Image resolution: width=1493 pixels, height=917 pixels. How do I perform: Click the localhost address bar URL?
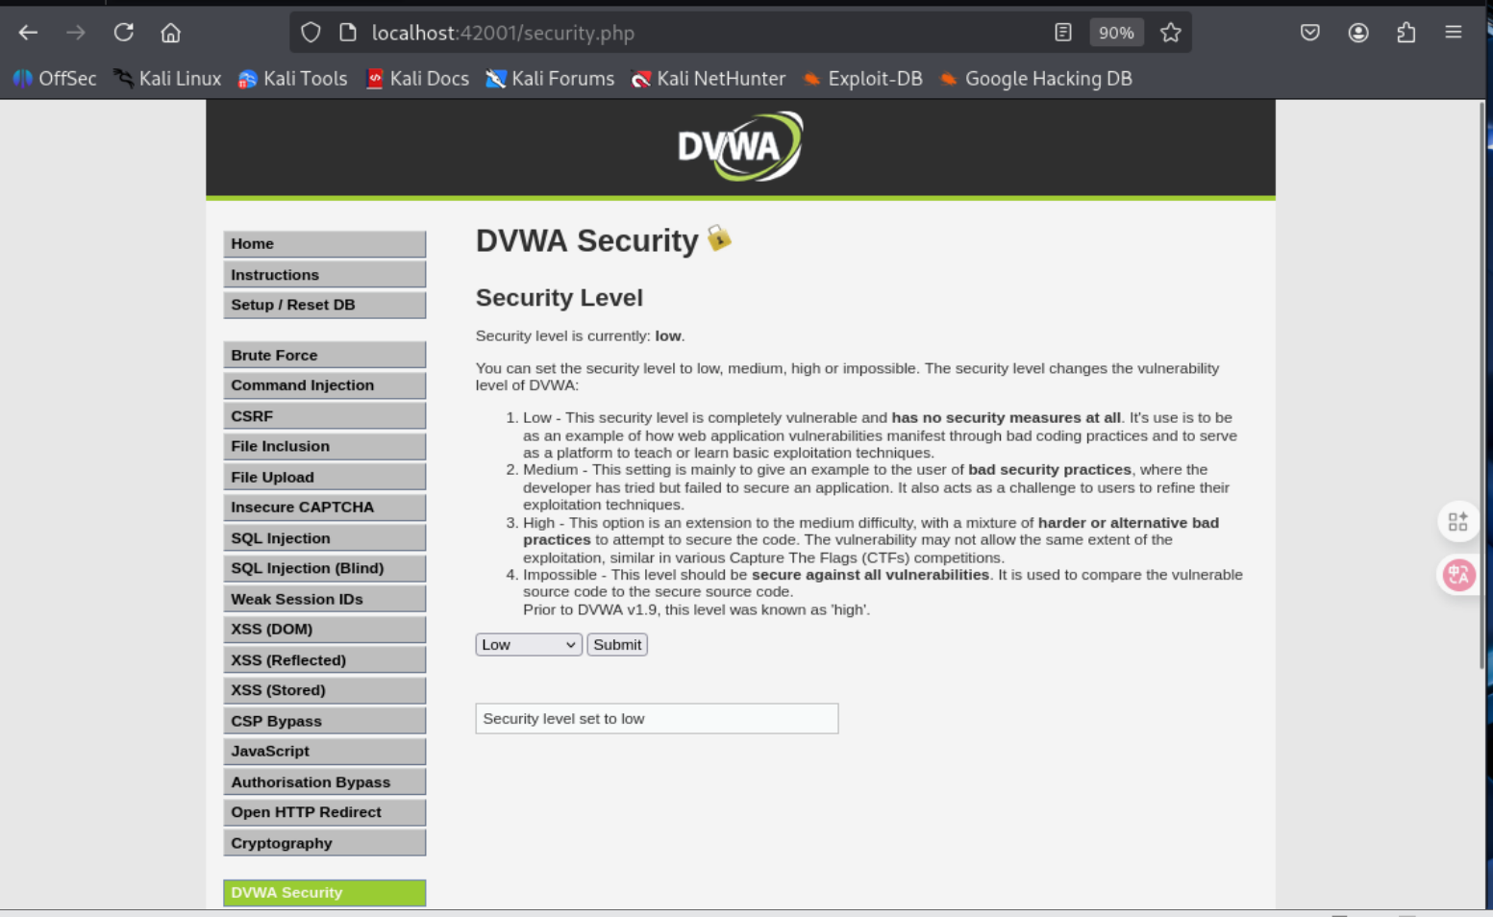click(503, 33)
